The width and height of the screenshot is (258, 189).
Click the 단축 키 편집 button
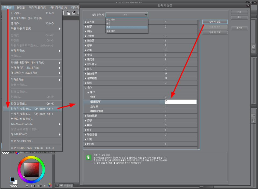pos(215,22)
